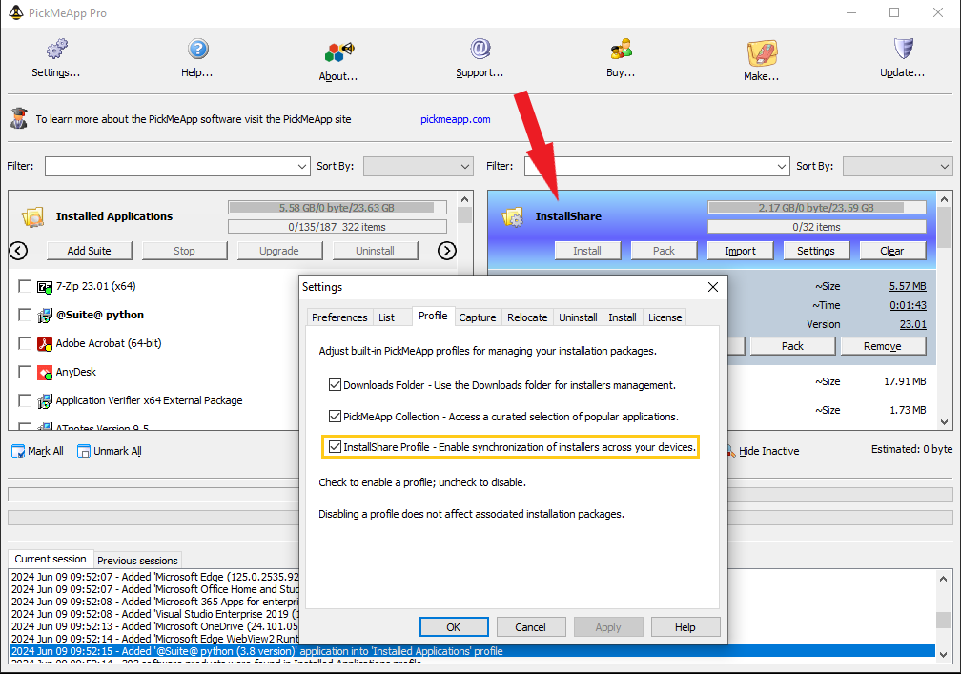Click the Unmark All icon
The height and width of the screenshot is (674, 961).
83,452
